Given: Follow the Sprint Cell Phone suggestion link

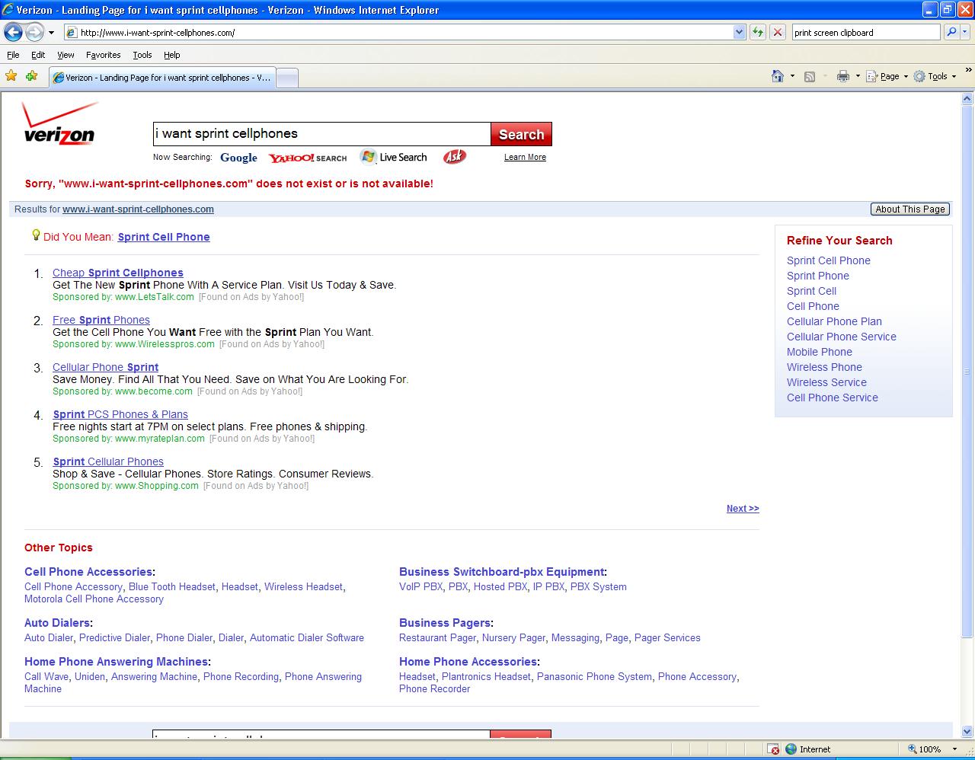Looking at the screenshot, I should (x=164, y=237).
